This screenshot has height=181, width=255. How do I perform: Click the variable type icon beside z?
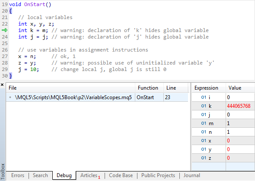[x=204, y=158]
